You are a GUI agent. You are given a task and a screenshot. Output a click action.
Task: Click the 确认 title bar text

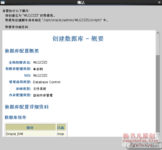[81, 2]
